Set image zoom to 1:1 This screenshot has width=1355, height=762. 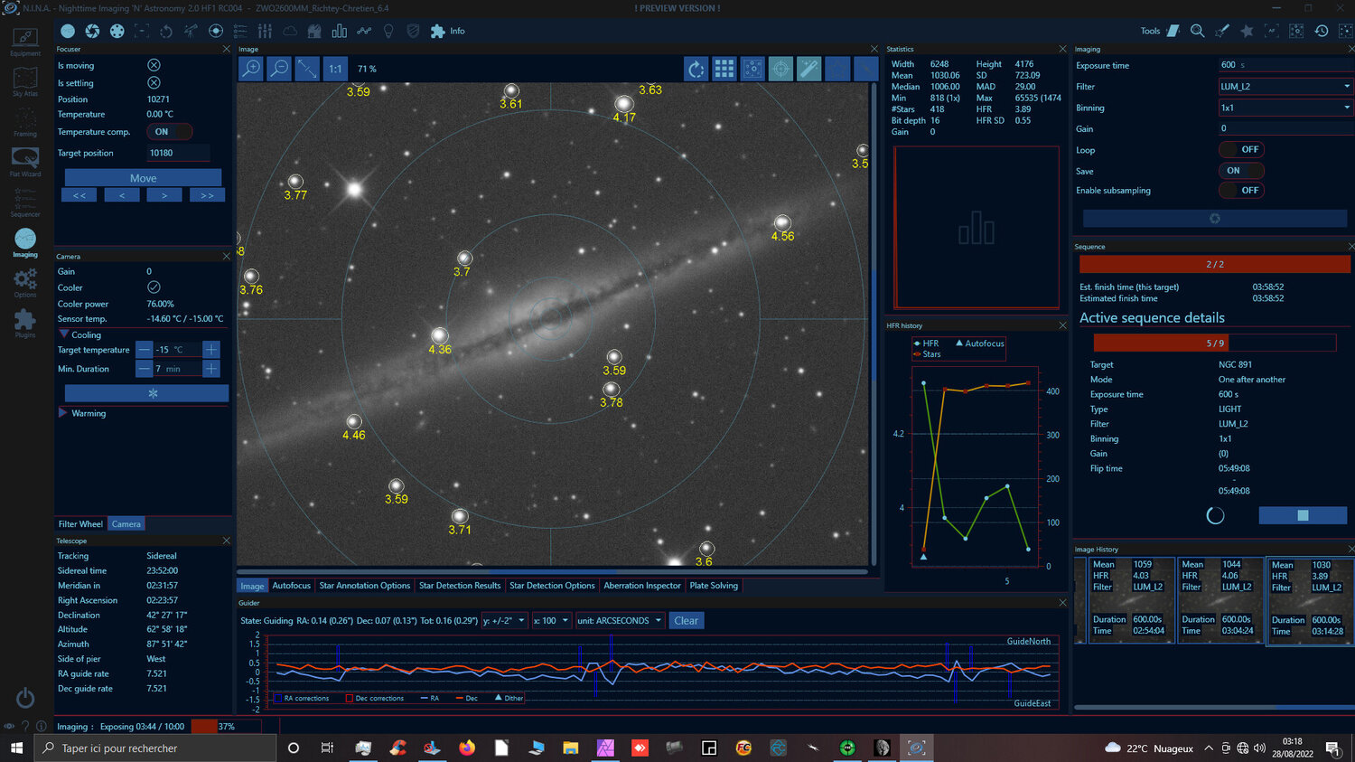pos(335,69)
